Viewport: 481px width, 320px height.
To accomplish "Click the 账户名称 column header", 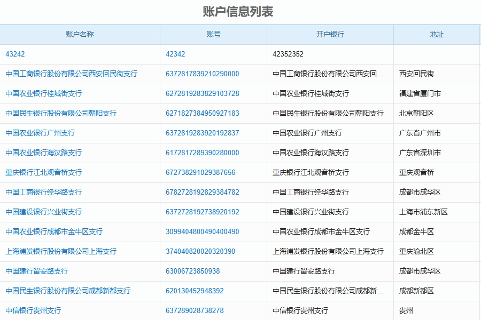I will point(80,34).
